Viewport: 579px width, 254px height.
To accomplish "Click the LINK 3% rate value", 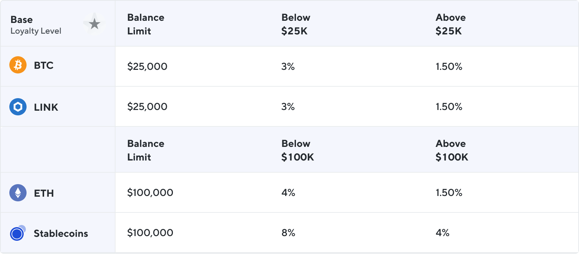I will (288, 106).
